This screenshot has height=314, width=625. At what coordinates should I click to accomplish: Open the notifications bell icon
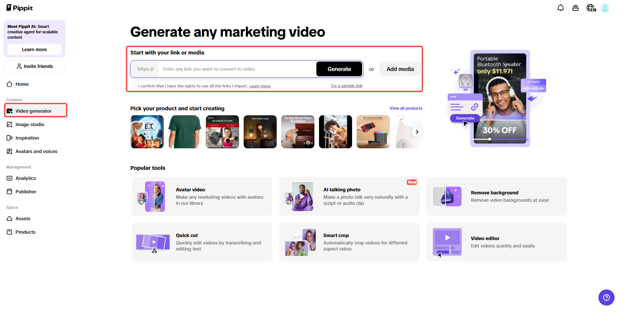click(561, 7)
